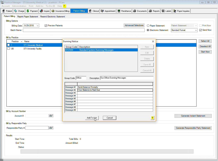Click the Message #3 text field
Viewport: 218px width, 161px height.
[115, 93]
